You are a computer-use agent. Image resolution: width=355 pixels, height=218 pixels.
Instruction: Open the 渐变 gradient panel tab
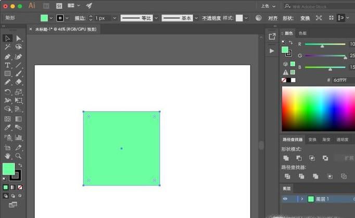[326, 140]
